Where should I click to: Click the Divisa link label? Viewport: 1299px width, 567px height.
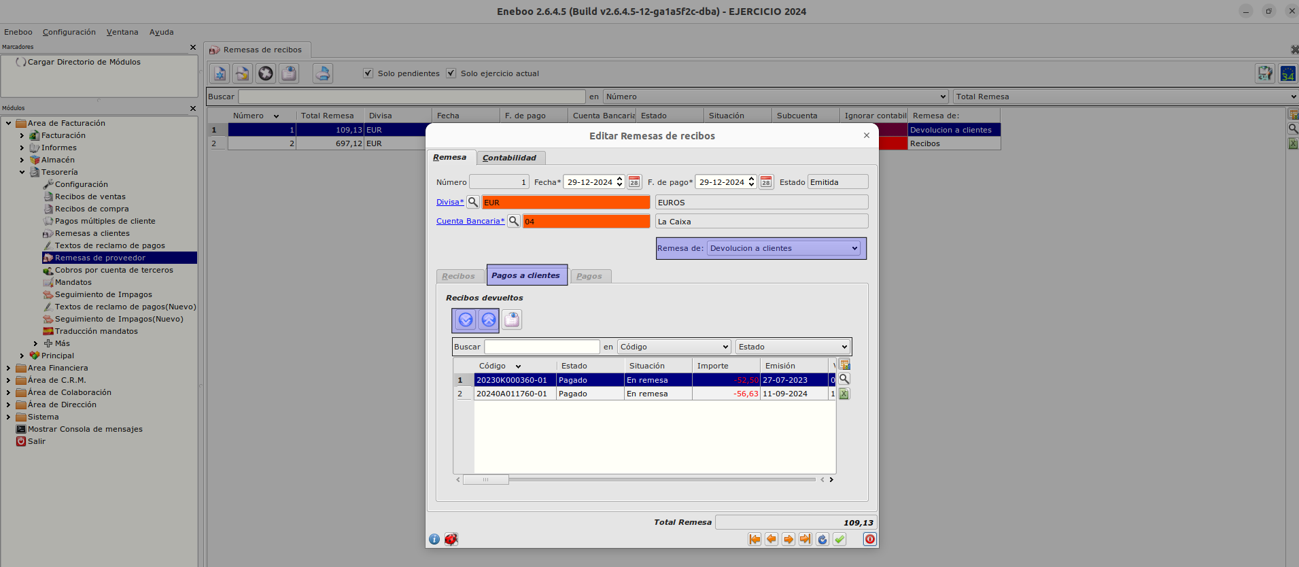click(450, 202)
